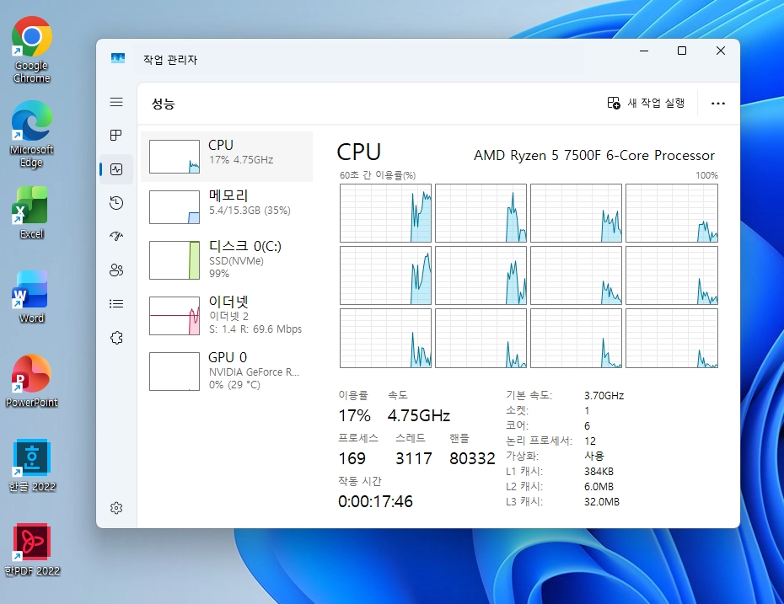Select CPU performance item in list
This screenshot has width=784, height=604.
click(227, 157)
